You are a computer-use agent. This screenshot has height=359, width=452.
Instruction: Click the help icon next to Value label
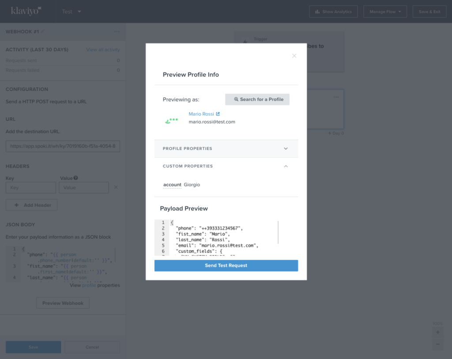(x=76, y=178)
